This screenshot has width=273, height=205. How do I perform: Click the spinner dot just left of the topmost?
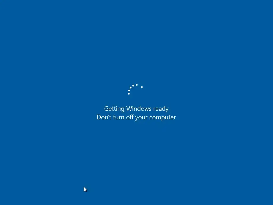pyautogui.click(x=133, y=86)
